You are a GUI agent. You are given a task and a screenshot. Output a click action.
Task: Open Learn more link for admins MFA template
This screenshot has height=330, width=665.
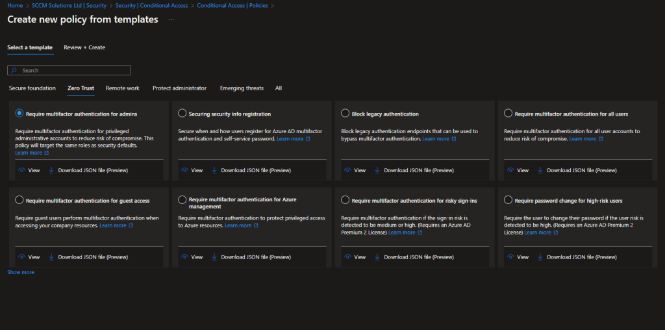(31, 153)
